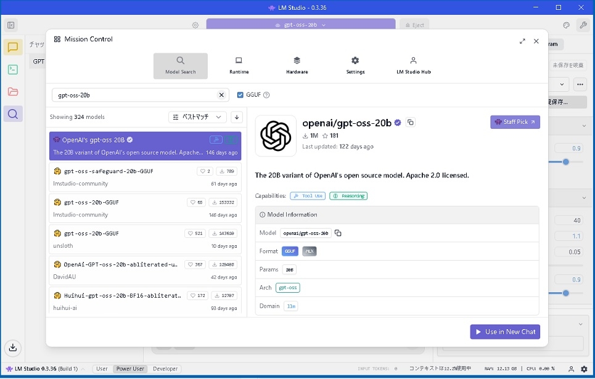
Task: Expand the Mission Control dialog to fullscreen
Action: click(522, 41)
